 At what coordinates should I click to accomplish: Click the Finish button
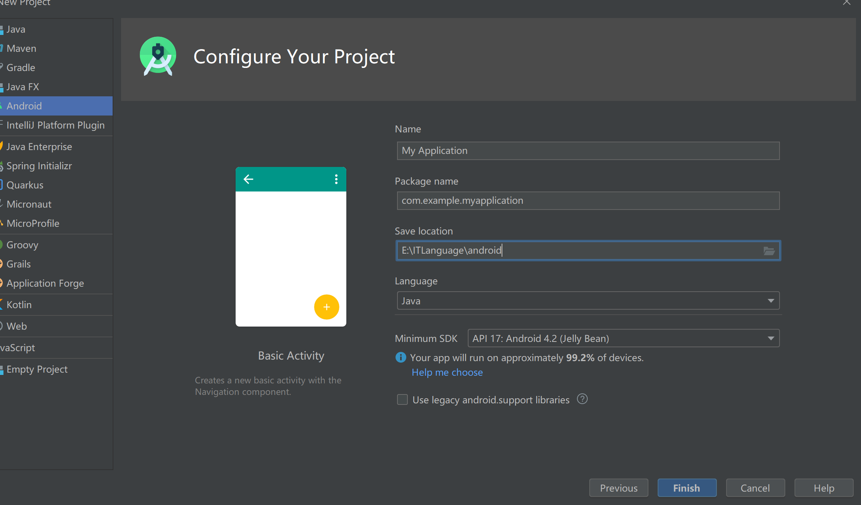(x=687, y=488)
